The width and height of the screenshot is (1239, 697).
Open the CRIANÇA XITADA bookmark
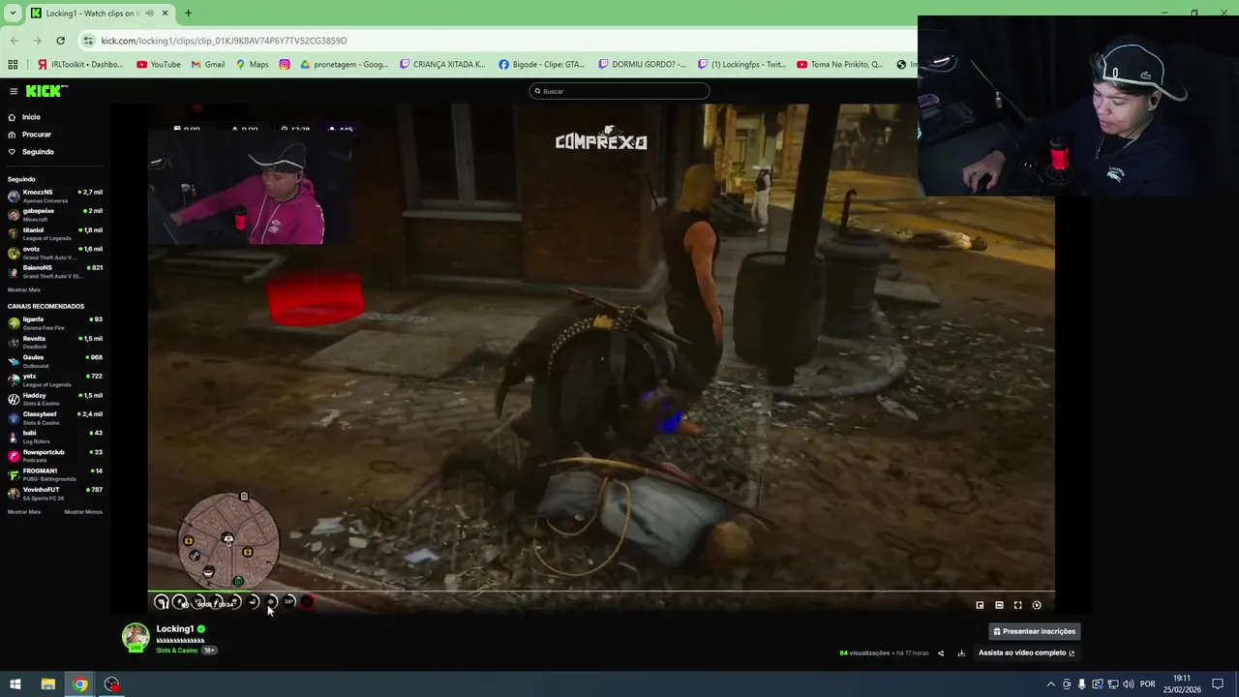pyautogui.click(x=442, y=65)
